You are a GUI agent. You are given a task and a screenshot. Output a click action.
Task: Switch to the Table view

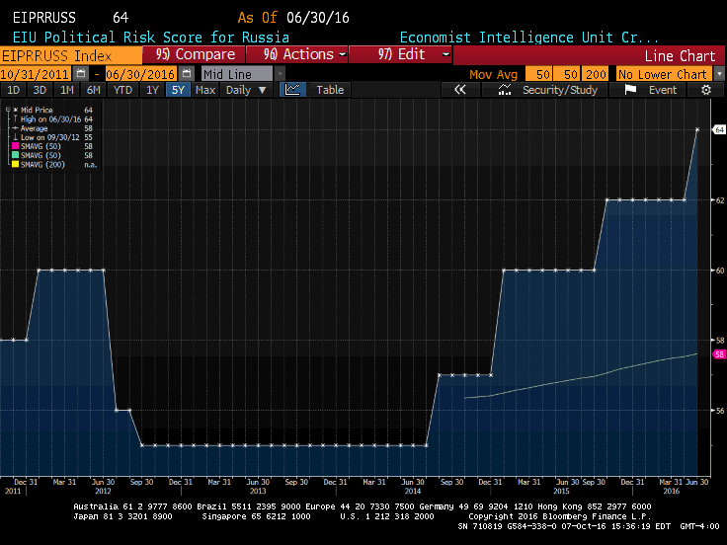point(330,90)
